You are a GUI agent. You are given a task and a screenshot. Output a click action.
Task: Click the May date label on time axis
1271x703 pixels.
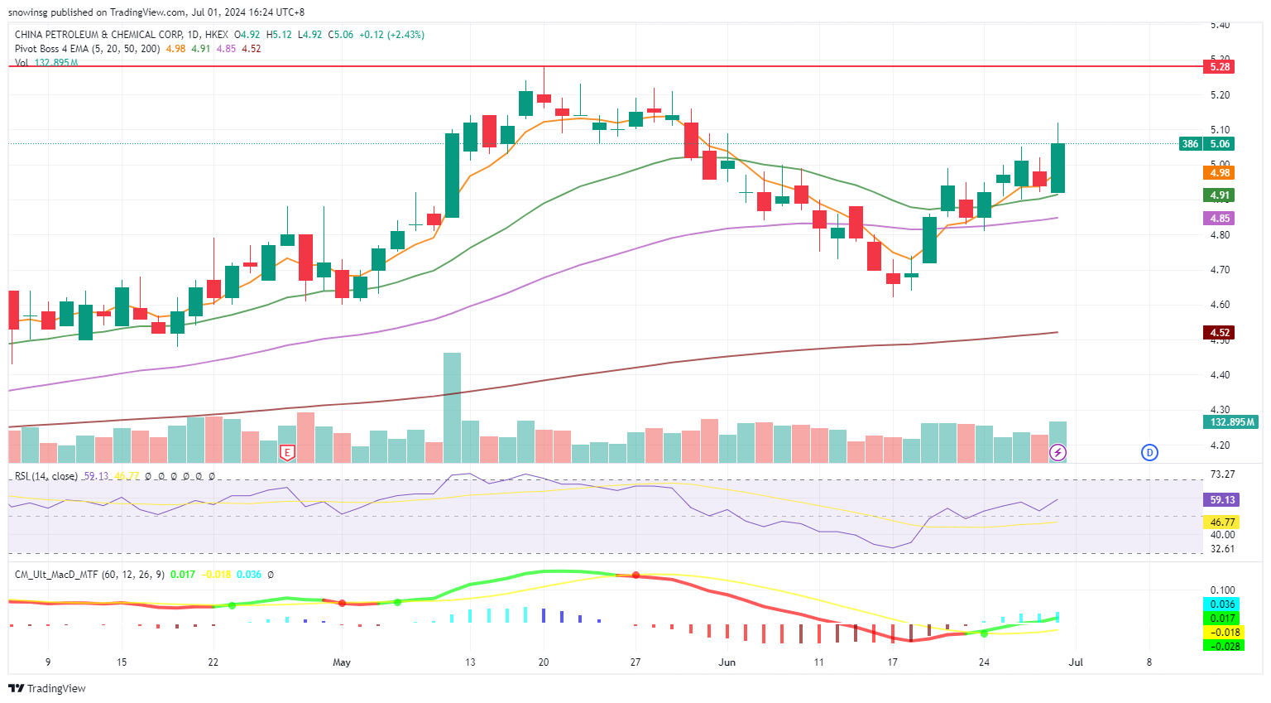coord(342,662)
